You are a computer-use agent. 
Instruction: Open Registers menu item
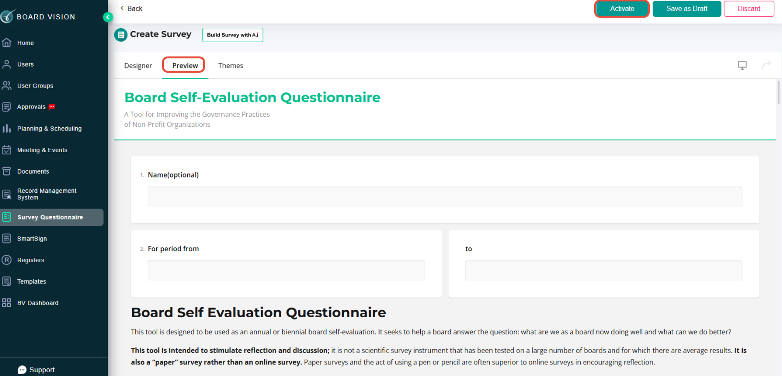(x=31, y=260)
